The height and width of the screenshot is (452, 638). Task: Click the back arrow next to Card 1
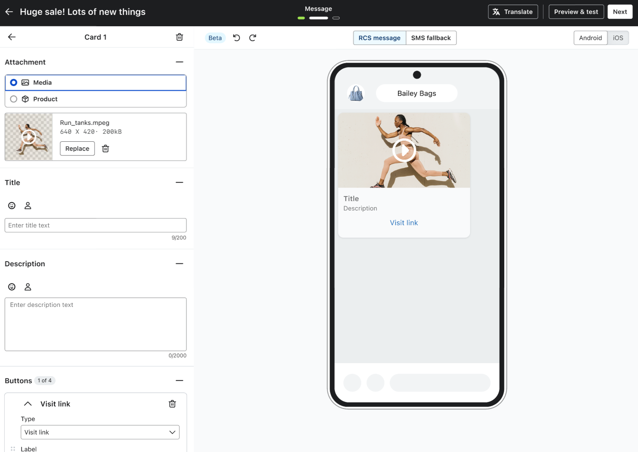[11, 37]
